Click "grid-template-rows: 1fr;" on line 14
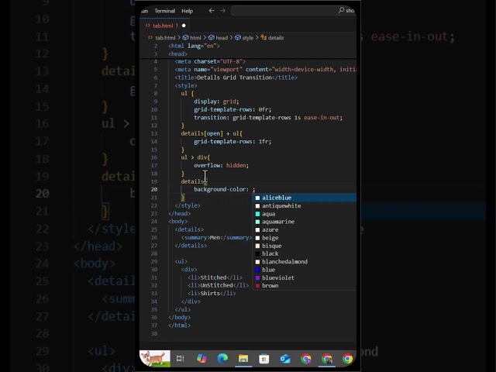The image size is (496, 372). pyautogui.click(x=232, y=141)
